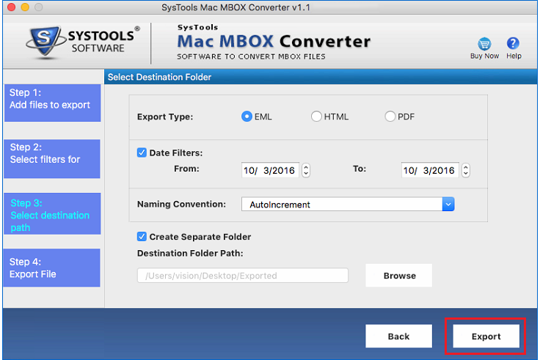
Task: Go to Step 2: Select filters
Action: (52, 158)
